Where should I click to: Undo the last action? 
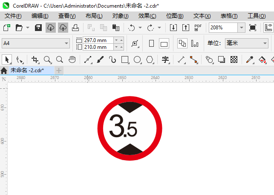click(131, 28)
